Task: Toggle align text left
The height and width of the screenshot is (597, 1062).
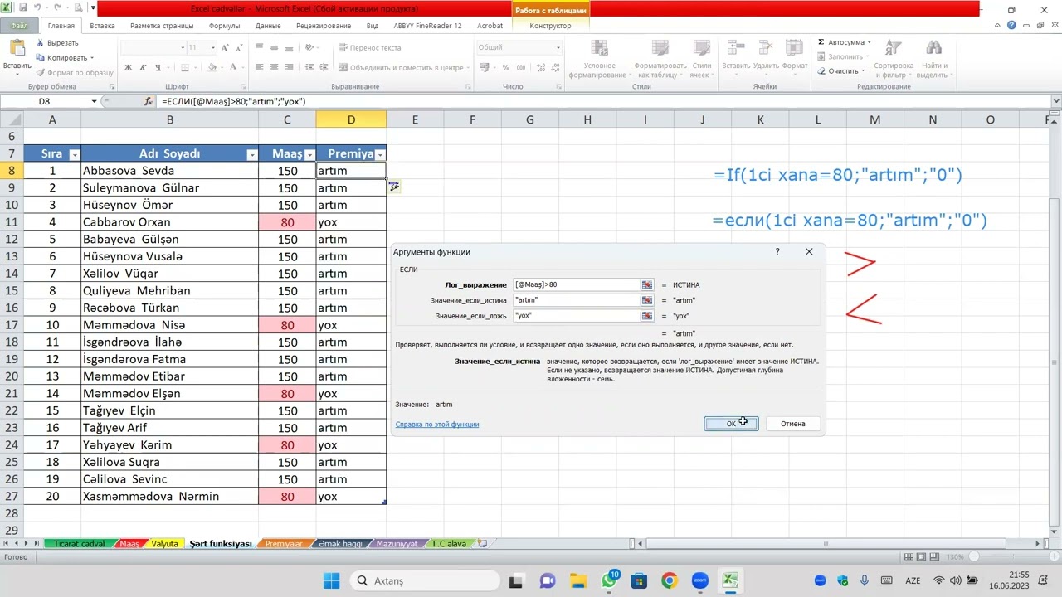Action: coord(260,67)
